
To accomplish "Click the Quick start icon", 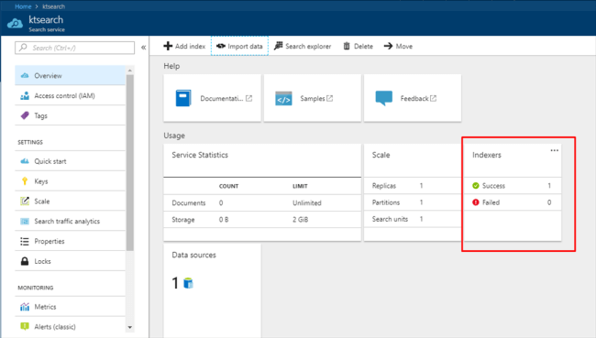I will point(25,161).
